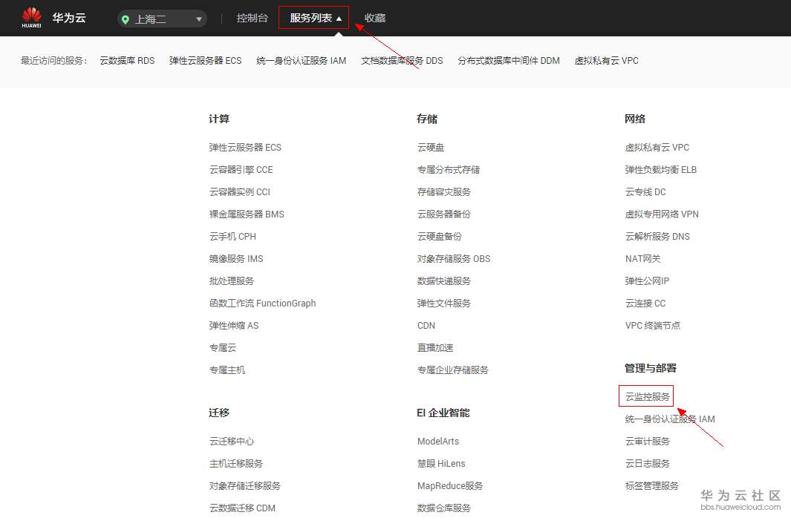
Task: Open 专属云 service
Action: point(223,348)
